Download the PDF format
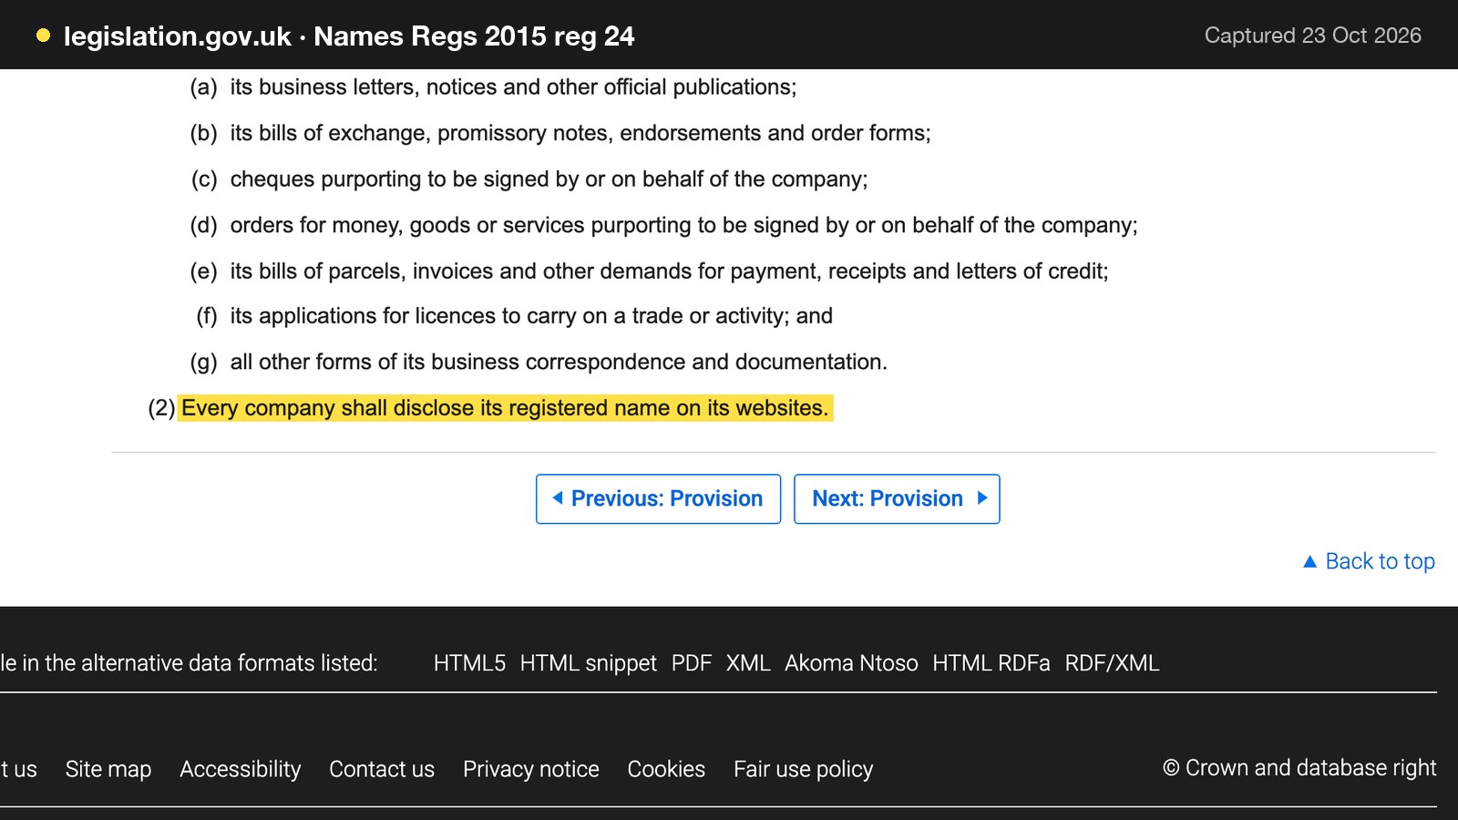This screenshot has width=1458, height=820. pyautogui.click(x=691, y=663)
